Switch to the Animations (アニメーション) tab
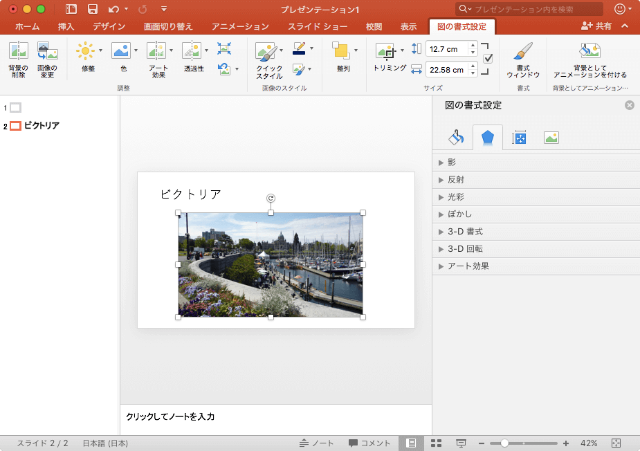Image resolution: width=640 pixels, height=451 pixels. coord(240,27)
